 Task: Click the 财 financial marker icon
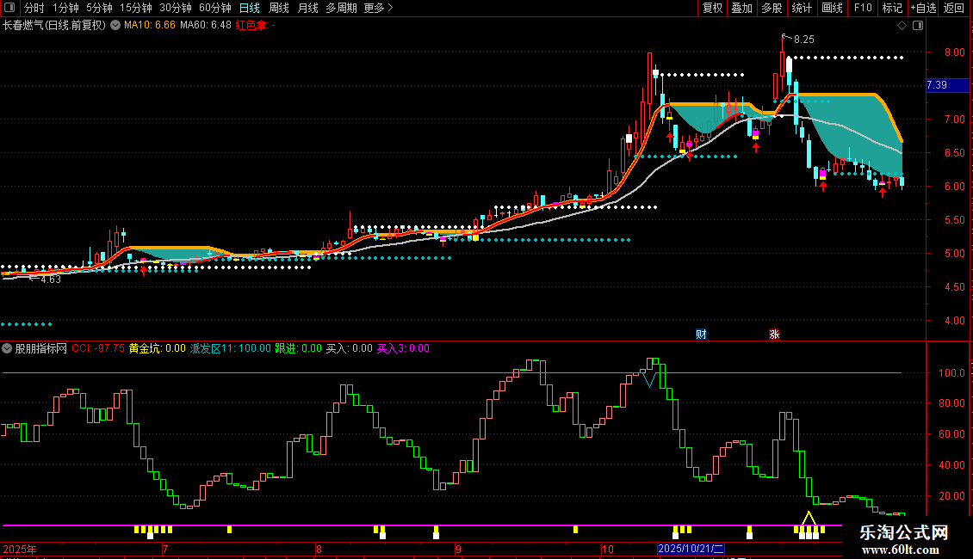click(x=701, y=334)
